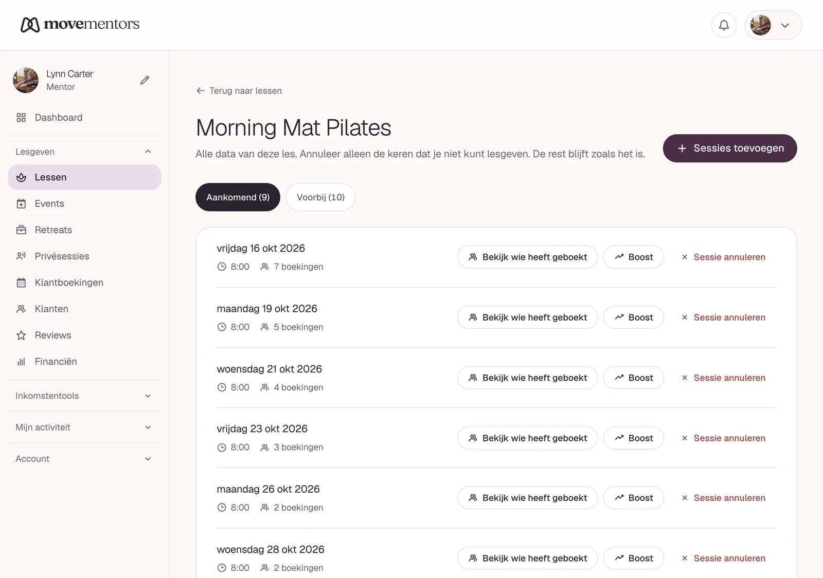Cancel the vrijdag 16 okt 2026 session
The image size is (823, 578).
[723, 257]
